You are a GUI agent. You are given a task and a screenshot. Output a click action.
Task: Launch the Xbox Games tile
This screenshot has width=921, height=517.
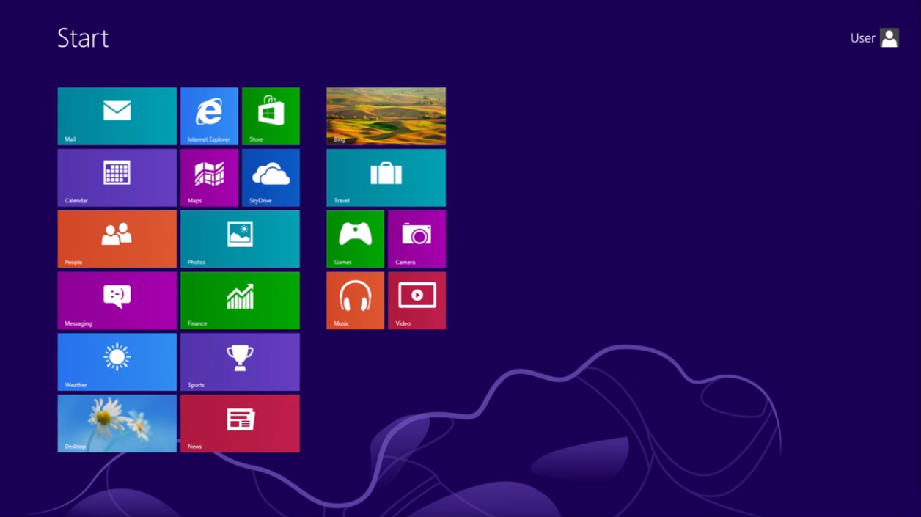(x=355, y=239)
